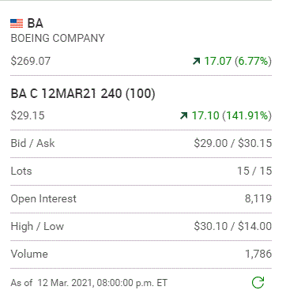Click the Bid / Ask label

pyautogui.click(x=32, y=143)
